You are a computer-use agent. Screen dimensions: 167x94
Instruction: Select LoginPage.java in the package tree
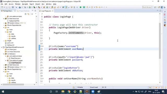tap(16, 63)
